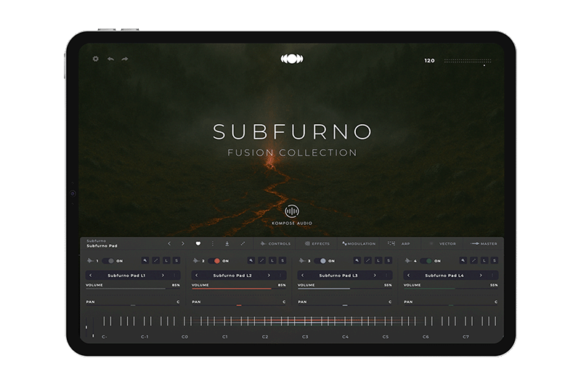Switch to the Modulation tab
Screen dimensions: 581x385
click(359, 243)
